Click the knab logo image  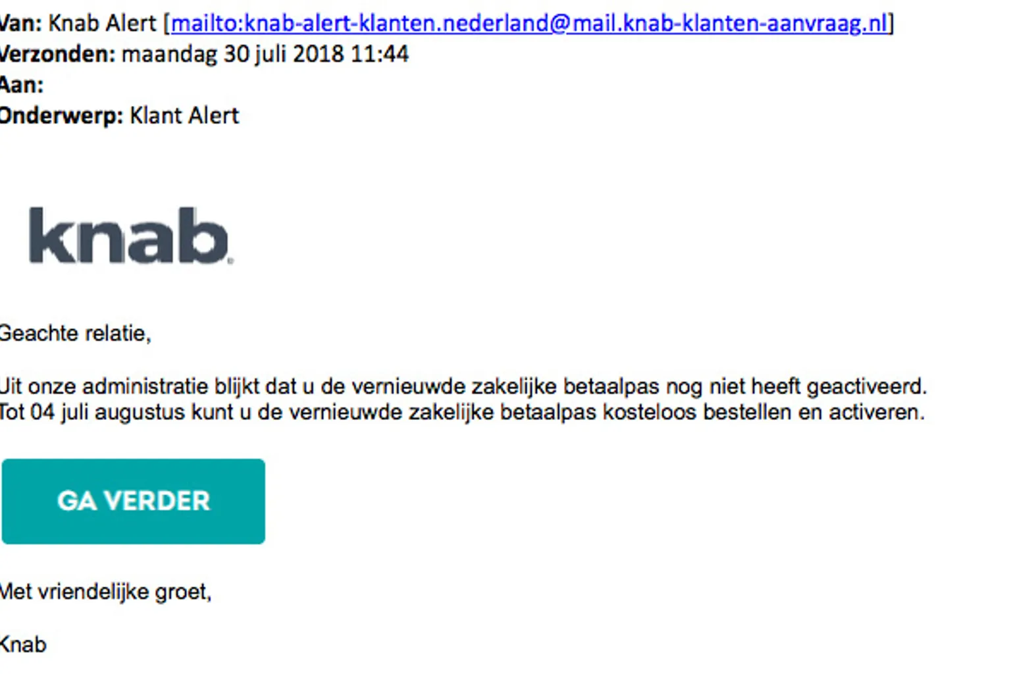click(130, 236)
